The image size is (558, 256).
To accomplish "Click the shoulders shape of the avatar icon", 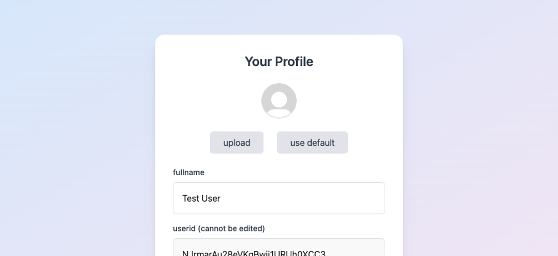I will click(278, 113).
